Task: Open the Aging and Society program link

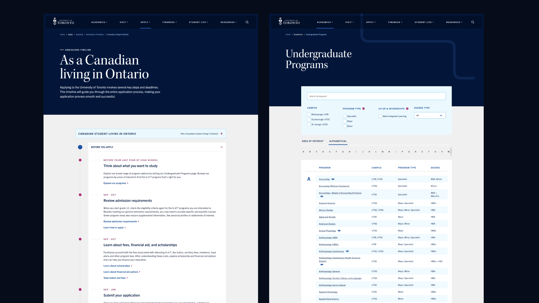Action: pos(327,217)
